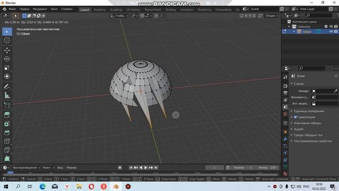Click the timeline horizontal scrollbar
Viewport: 339px width, 191px height.
(x=140, y=175)
